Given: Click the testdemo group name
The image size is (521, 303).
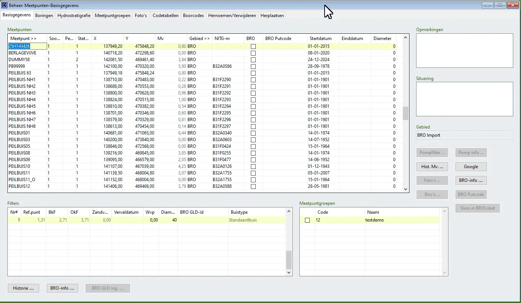Looking at the screenshot, I should [375, 220].
